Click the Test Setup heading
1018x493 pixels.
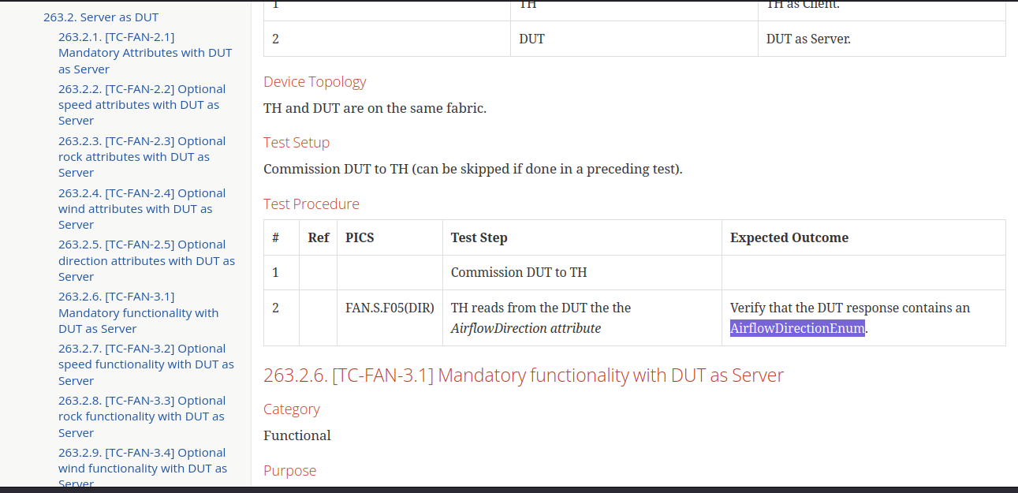(x=296, y=143)
